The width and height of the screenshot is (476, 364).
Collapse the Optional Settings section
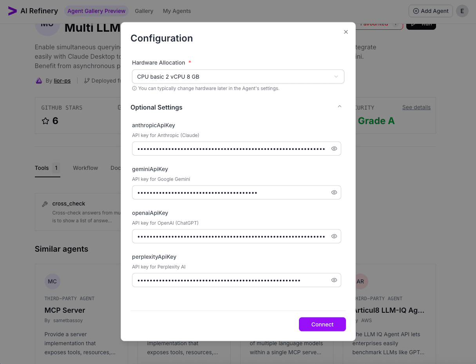pyautogui.click(x=339, y=106)
